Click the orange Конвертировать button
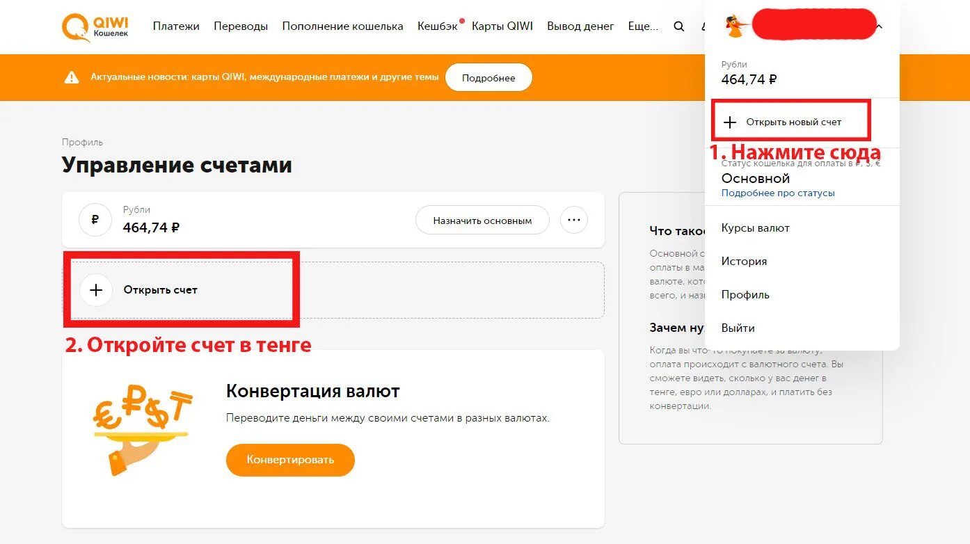The width and height of the screenshot is (970, 544). [290, 460]
